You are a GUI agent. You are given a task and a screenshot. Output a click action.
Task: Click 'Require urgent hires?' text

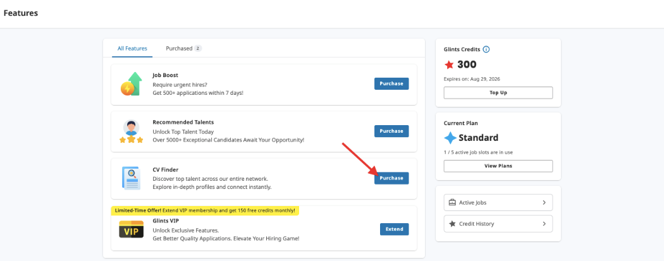click(x=180, y=84)
